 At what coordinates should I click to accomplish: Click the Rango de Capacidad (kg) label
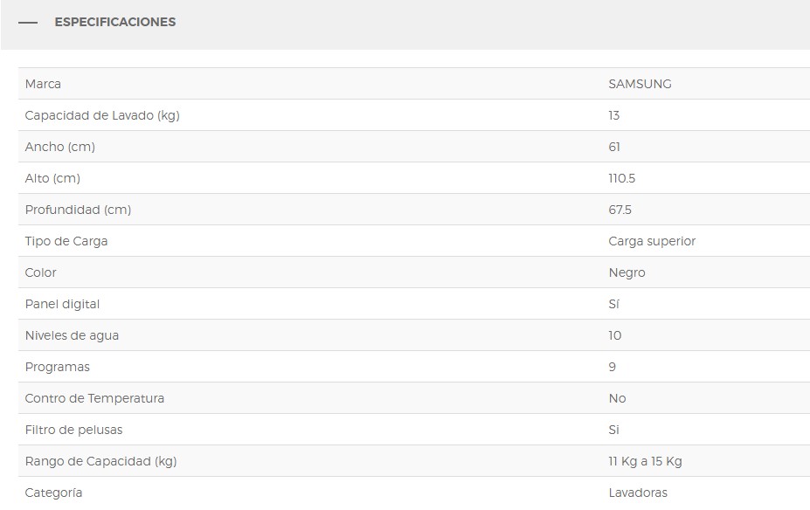coord(100,461)
